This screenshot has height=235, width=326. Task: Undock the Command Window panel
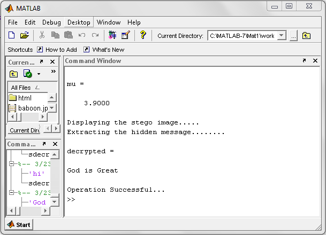click(x=304, y=61)
